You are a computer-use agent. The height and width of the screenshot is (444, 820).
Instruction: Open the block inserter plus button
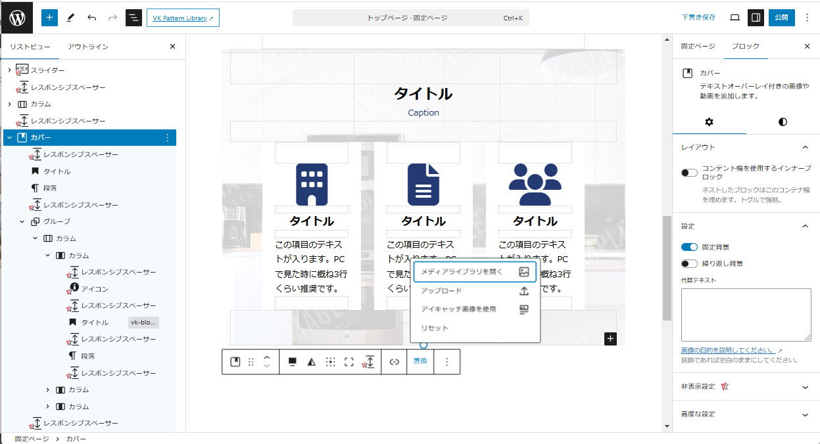50,18
